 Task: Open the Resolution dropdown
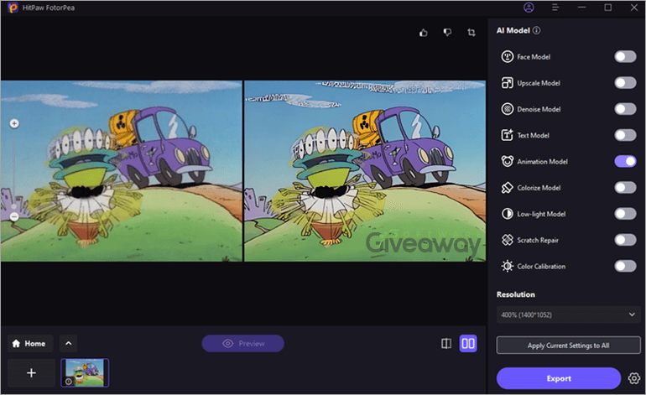[x=568, y=314]
